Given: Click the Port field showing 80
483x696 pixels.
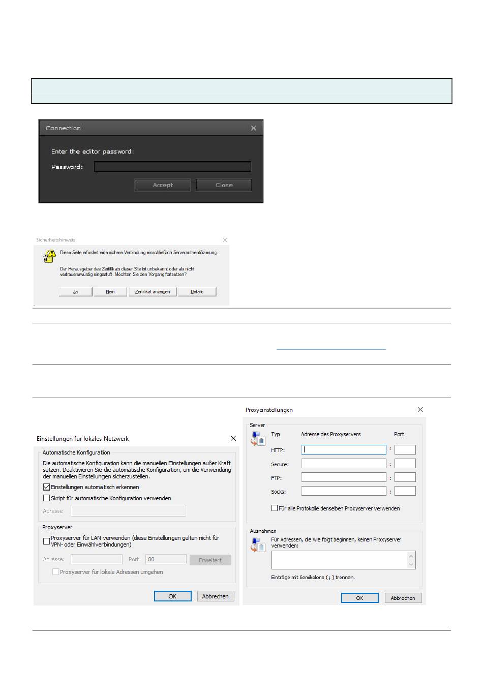Looking at the screenshot, I should tap(166, 559).
